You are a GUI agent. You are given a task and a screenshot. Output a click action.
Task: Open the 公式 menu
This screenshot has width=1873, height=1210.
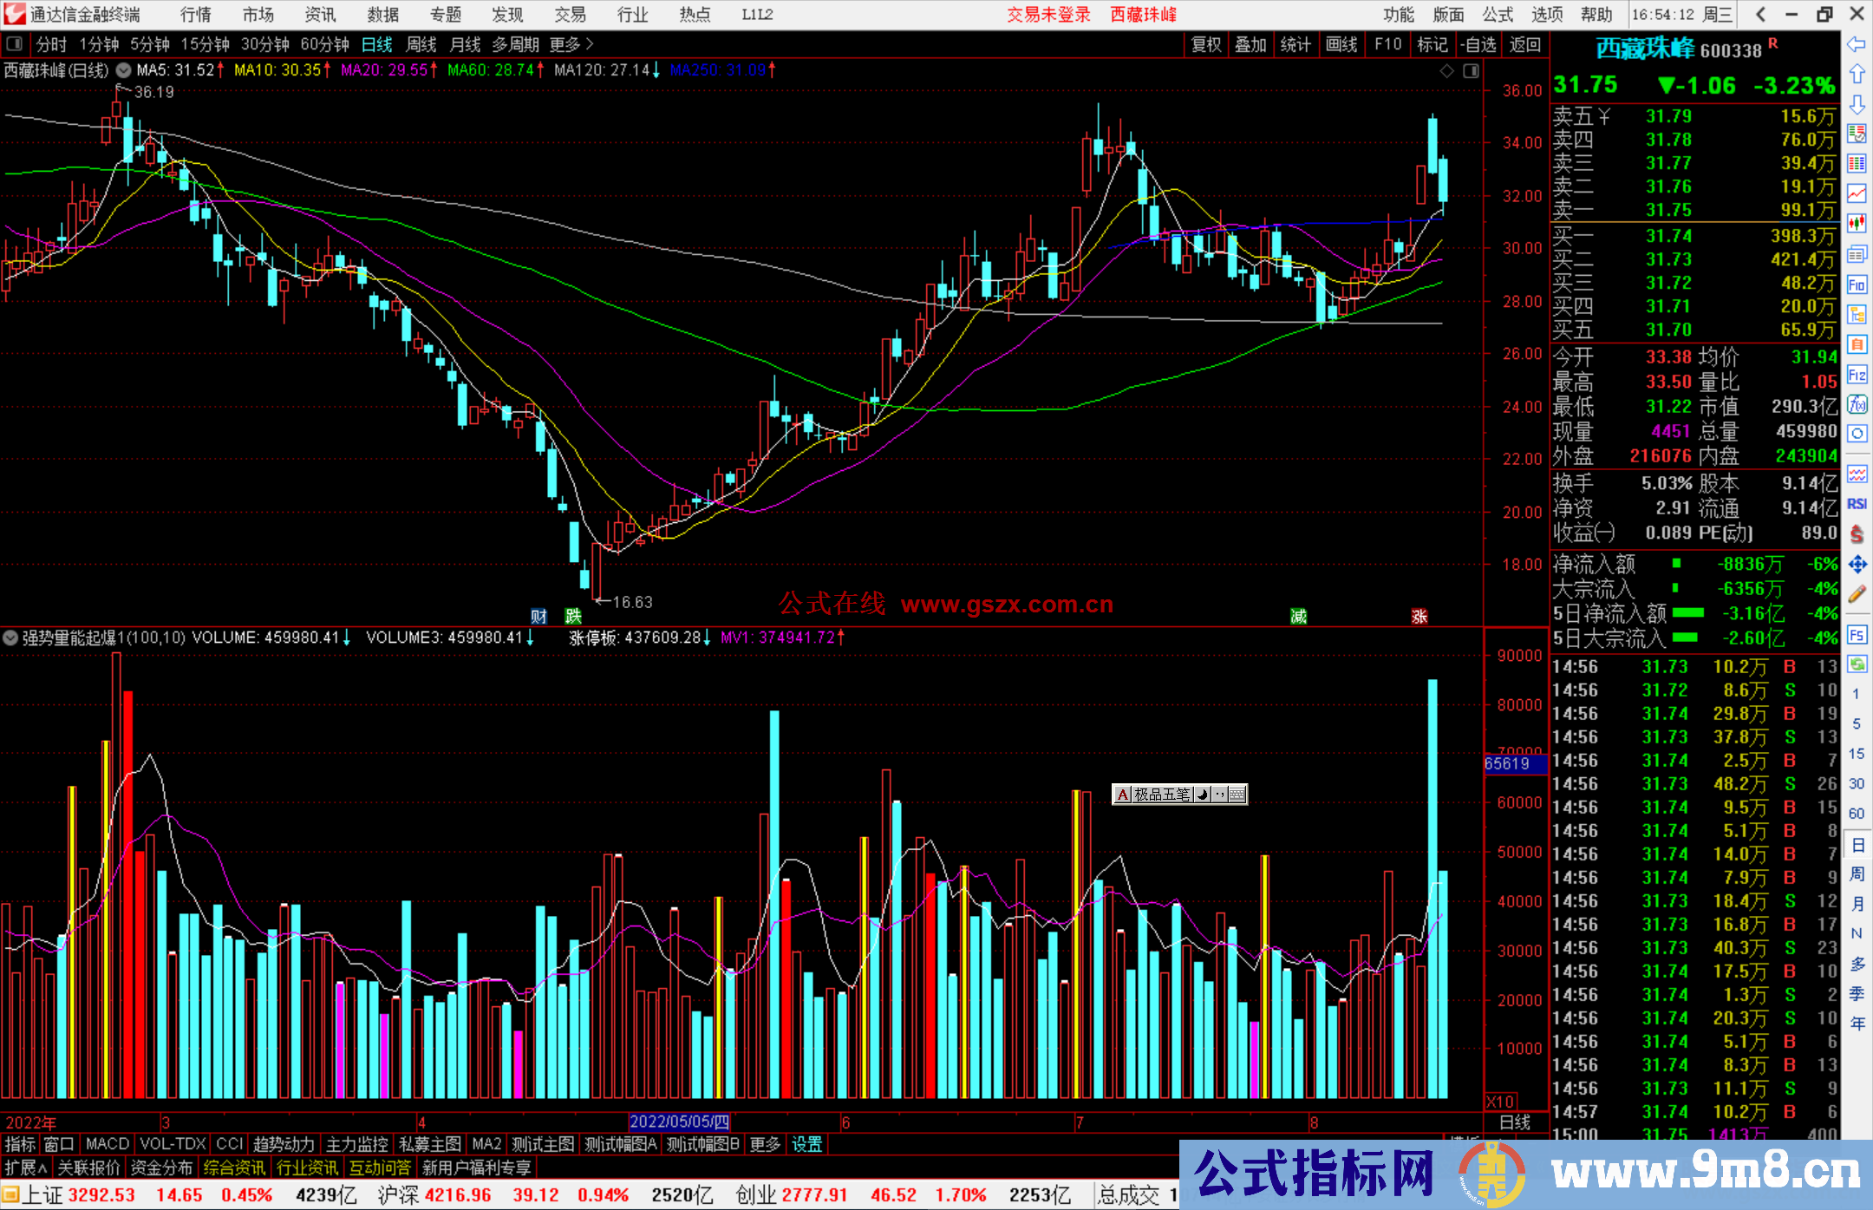(x=1498, y=14)
